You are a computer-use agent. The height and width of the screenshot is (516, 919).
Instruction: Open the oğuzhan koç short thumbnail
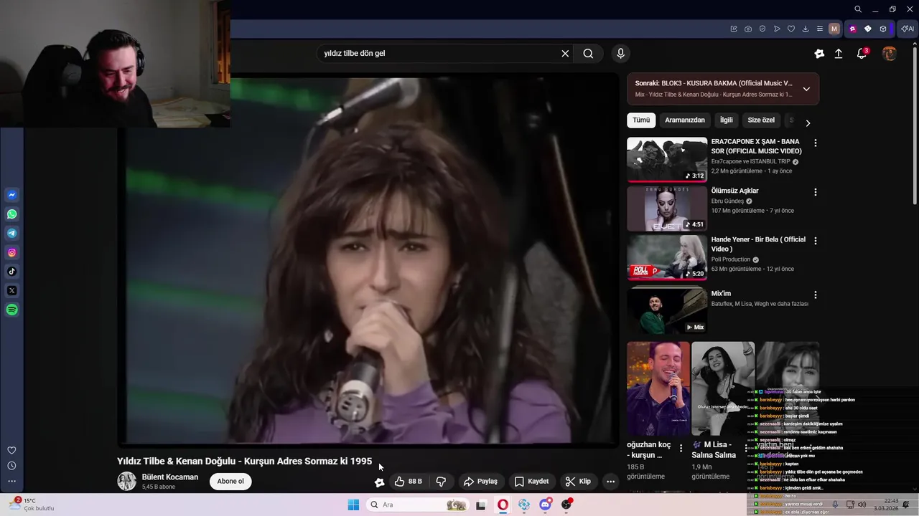click(x=658, y=388)
